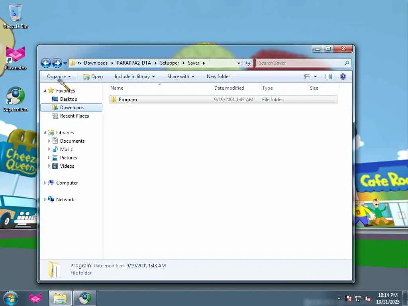Click the Change your view icon
Image resolution: width=408 pixels, height=306 pixels.
307,76
